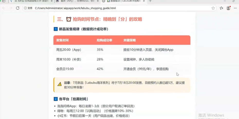
Task: Click the alarm clock emoji in heading
Action: tap(69, 19)
